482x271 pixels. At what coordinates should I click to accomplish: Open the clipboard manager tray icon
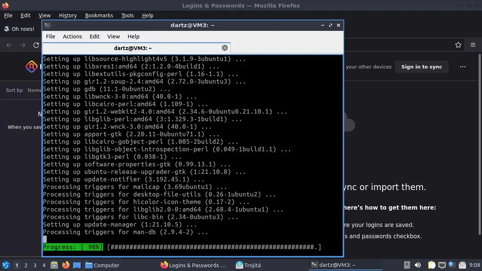(x=432, y=265)
